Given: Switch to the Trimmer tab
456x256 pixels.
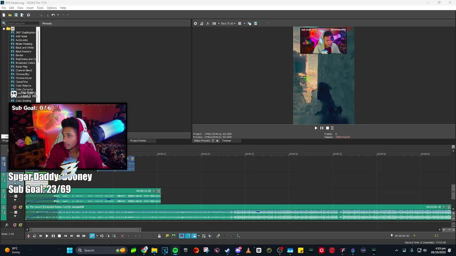Looking at the screenshot, I should tap(227, 141).
